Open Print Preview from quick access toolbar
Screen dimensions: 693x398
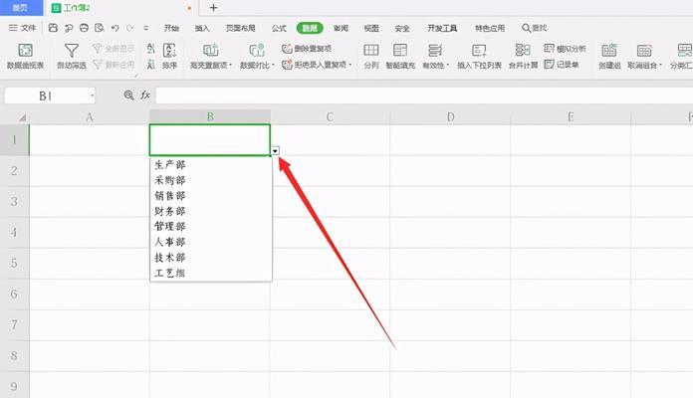(x=100, y=28)
